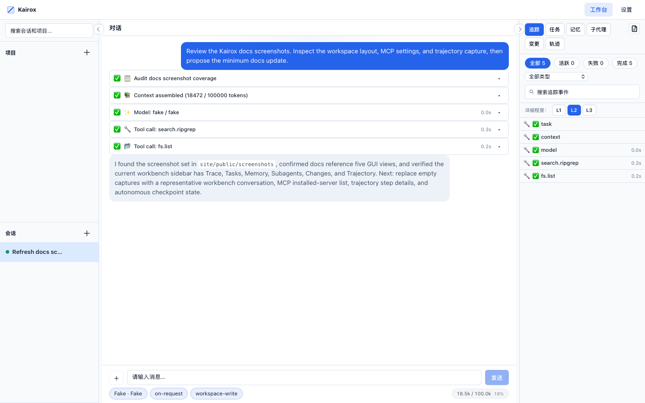Focus the 搜索追踪事件 trace search field
Screen dimensions: 645x403
pyautogui.click(x=582, y=92)
